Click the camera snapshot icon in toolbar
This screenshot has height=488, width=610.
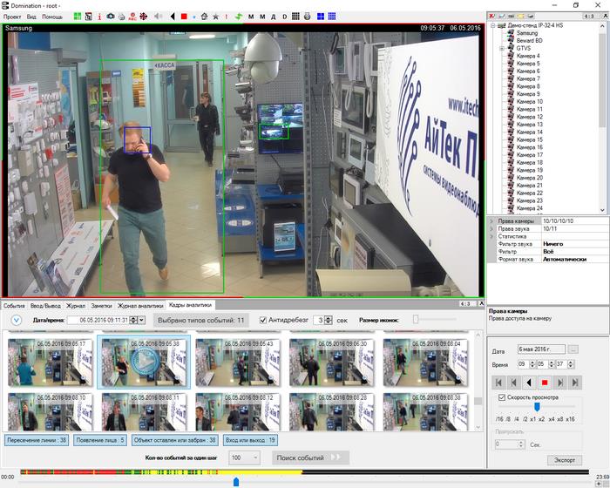(x=111, y=17)
